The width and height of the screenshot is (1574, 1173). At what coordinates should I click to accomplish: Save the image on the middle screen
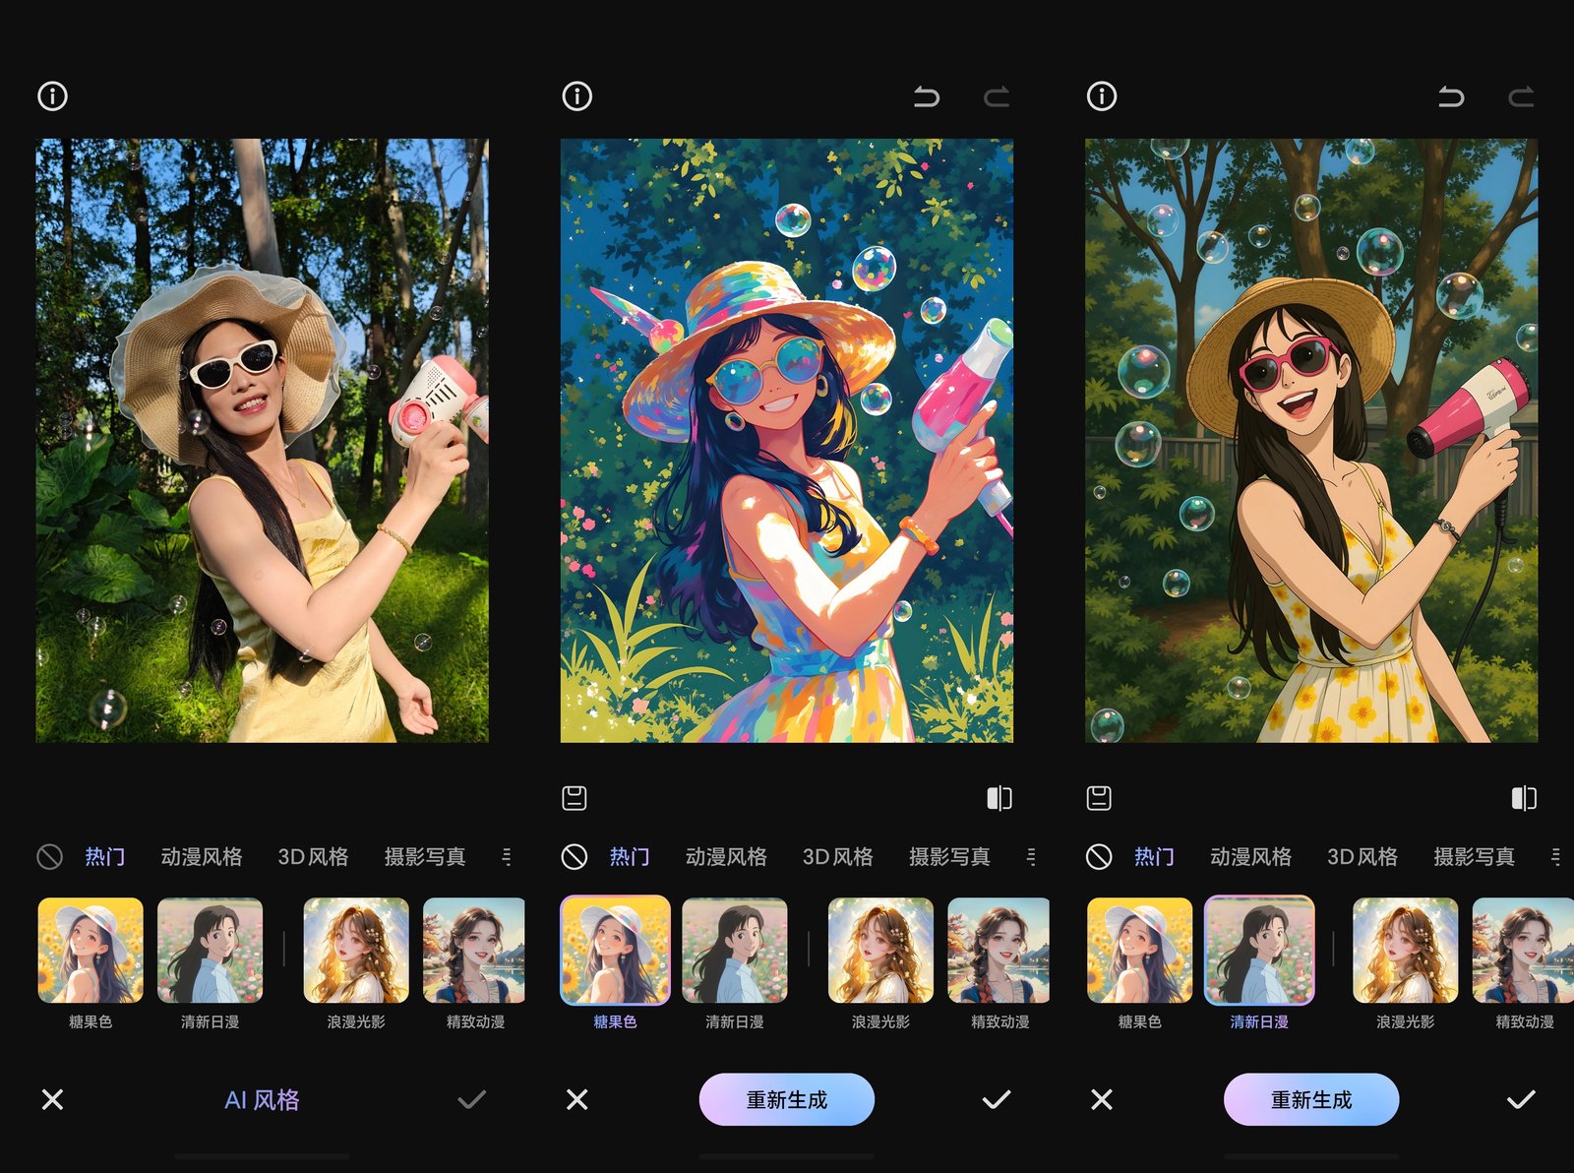pos(575,798)
